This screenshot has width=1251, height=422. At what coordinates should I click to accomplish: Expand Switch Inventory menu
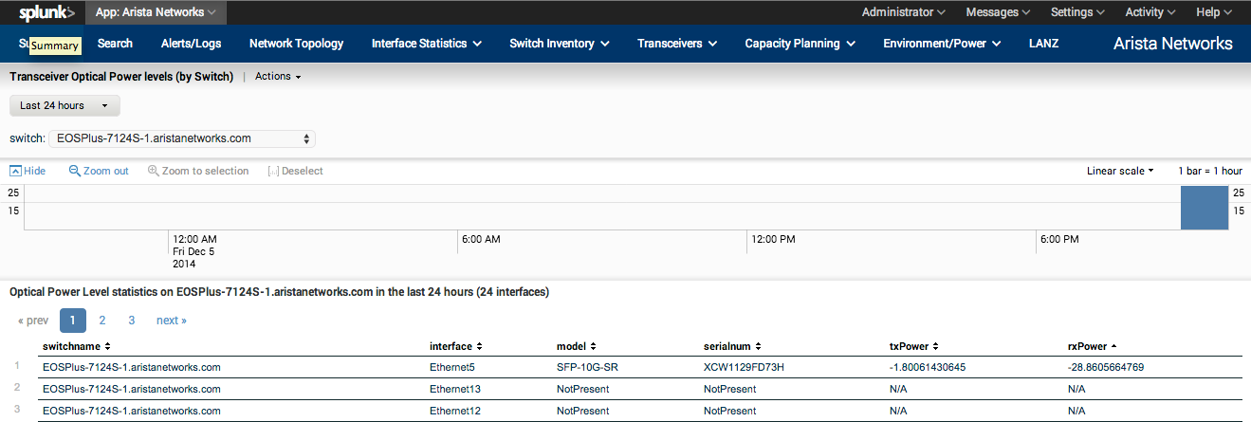point(559,44)
